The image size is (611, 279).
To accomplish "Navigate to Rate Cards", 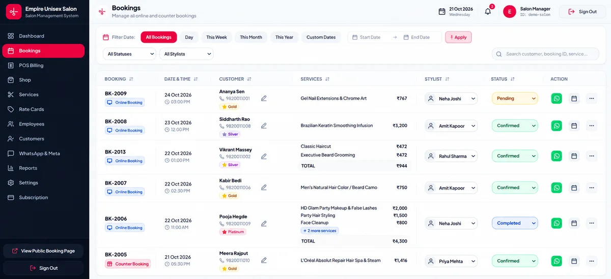I will (43, 109).
